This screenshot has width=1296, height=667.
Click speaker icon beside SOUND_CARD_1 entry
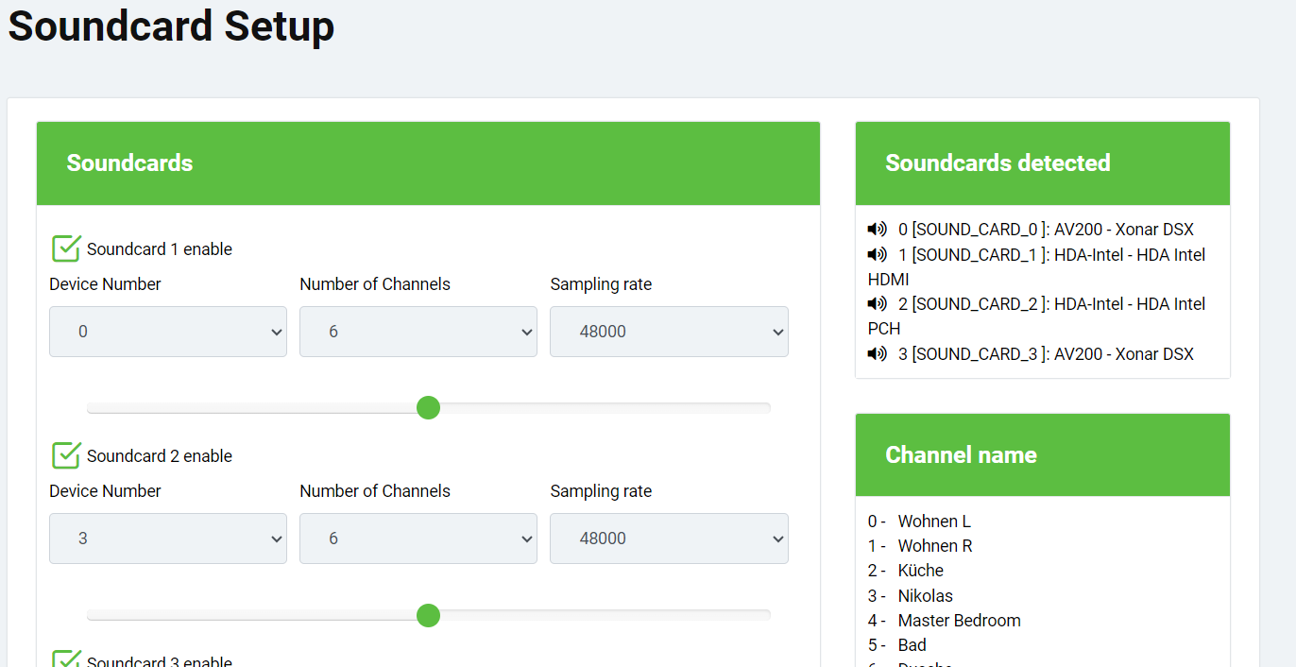[x=877, y=254]
